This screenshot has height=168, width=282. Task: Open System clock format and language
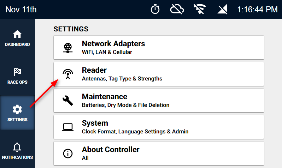[159, 127]
